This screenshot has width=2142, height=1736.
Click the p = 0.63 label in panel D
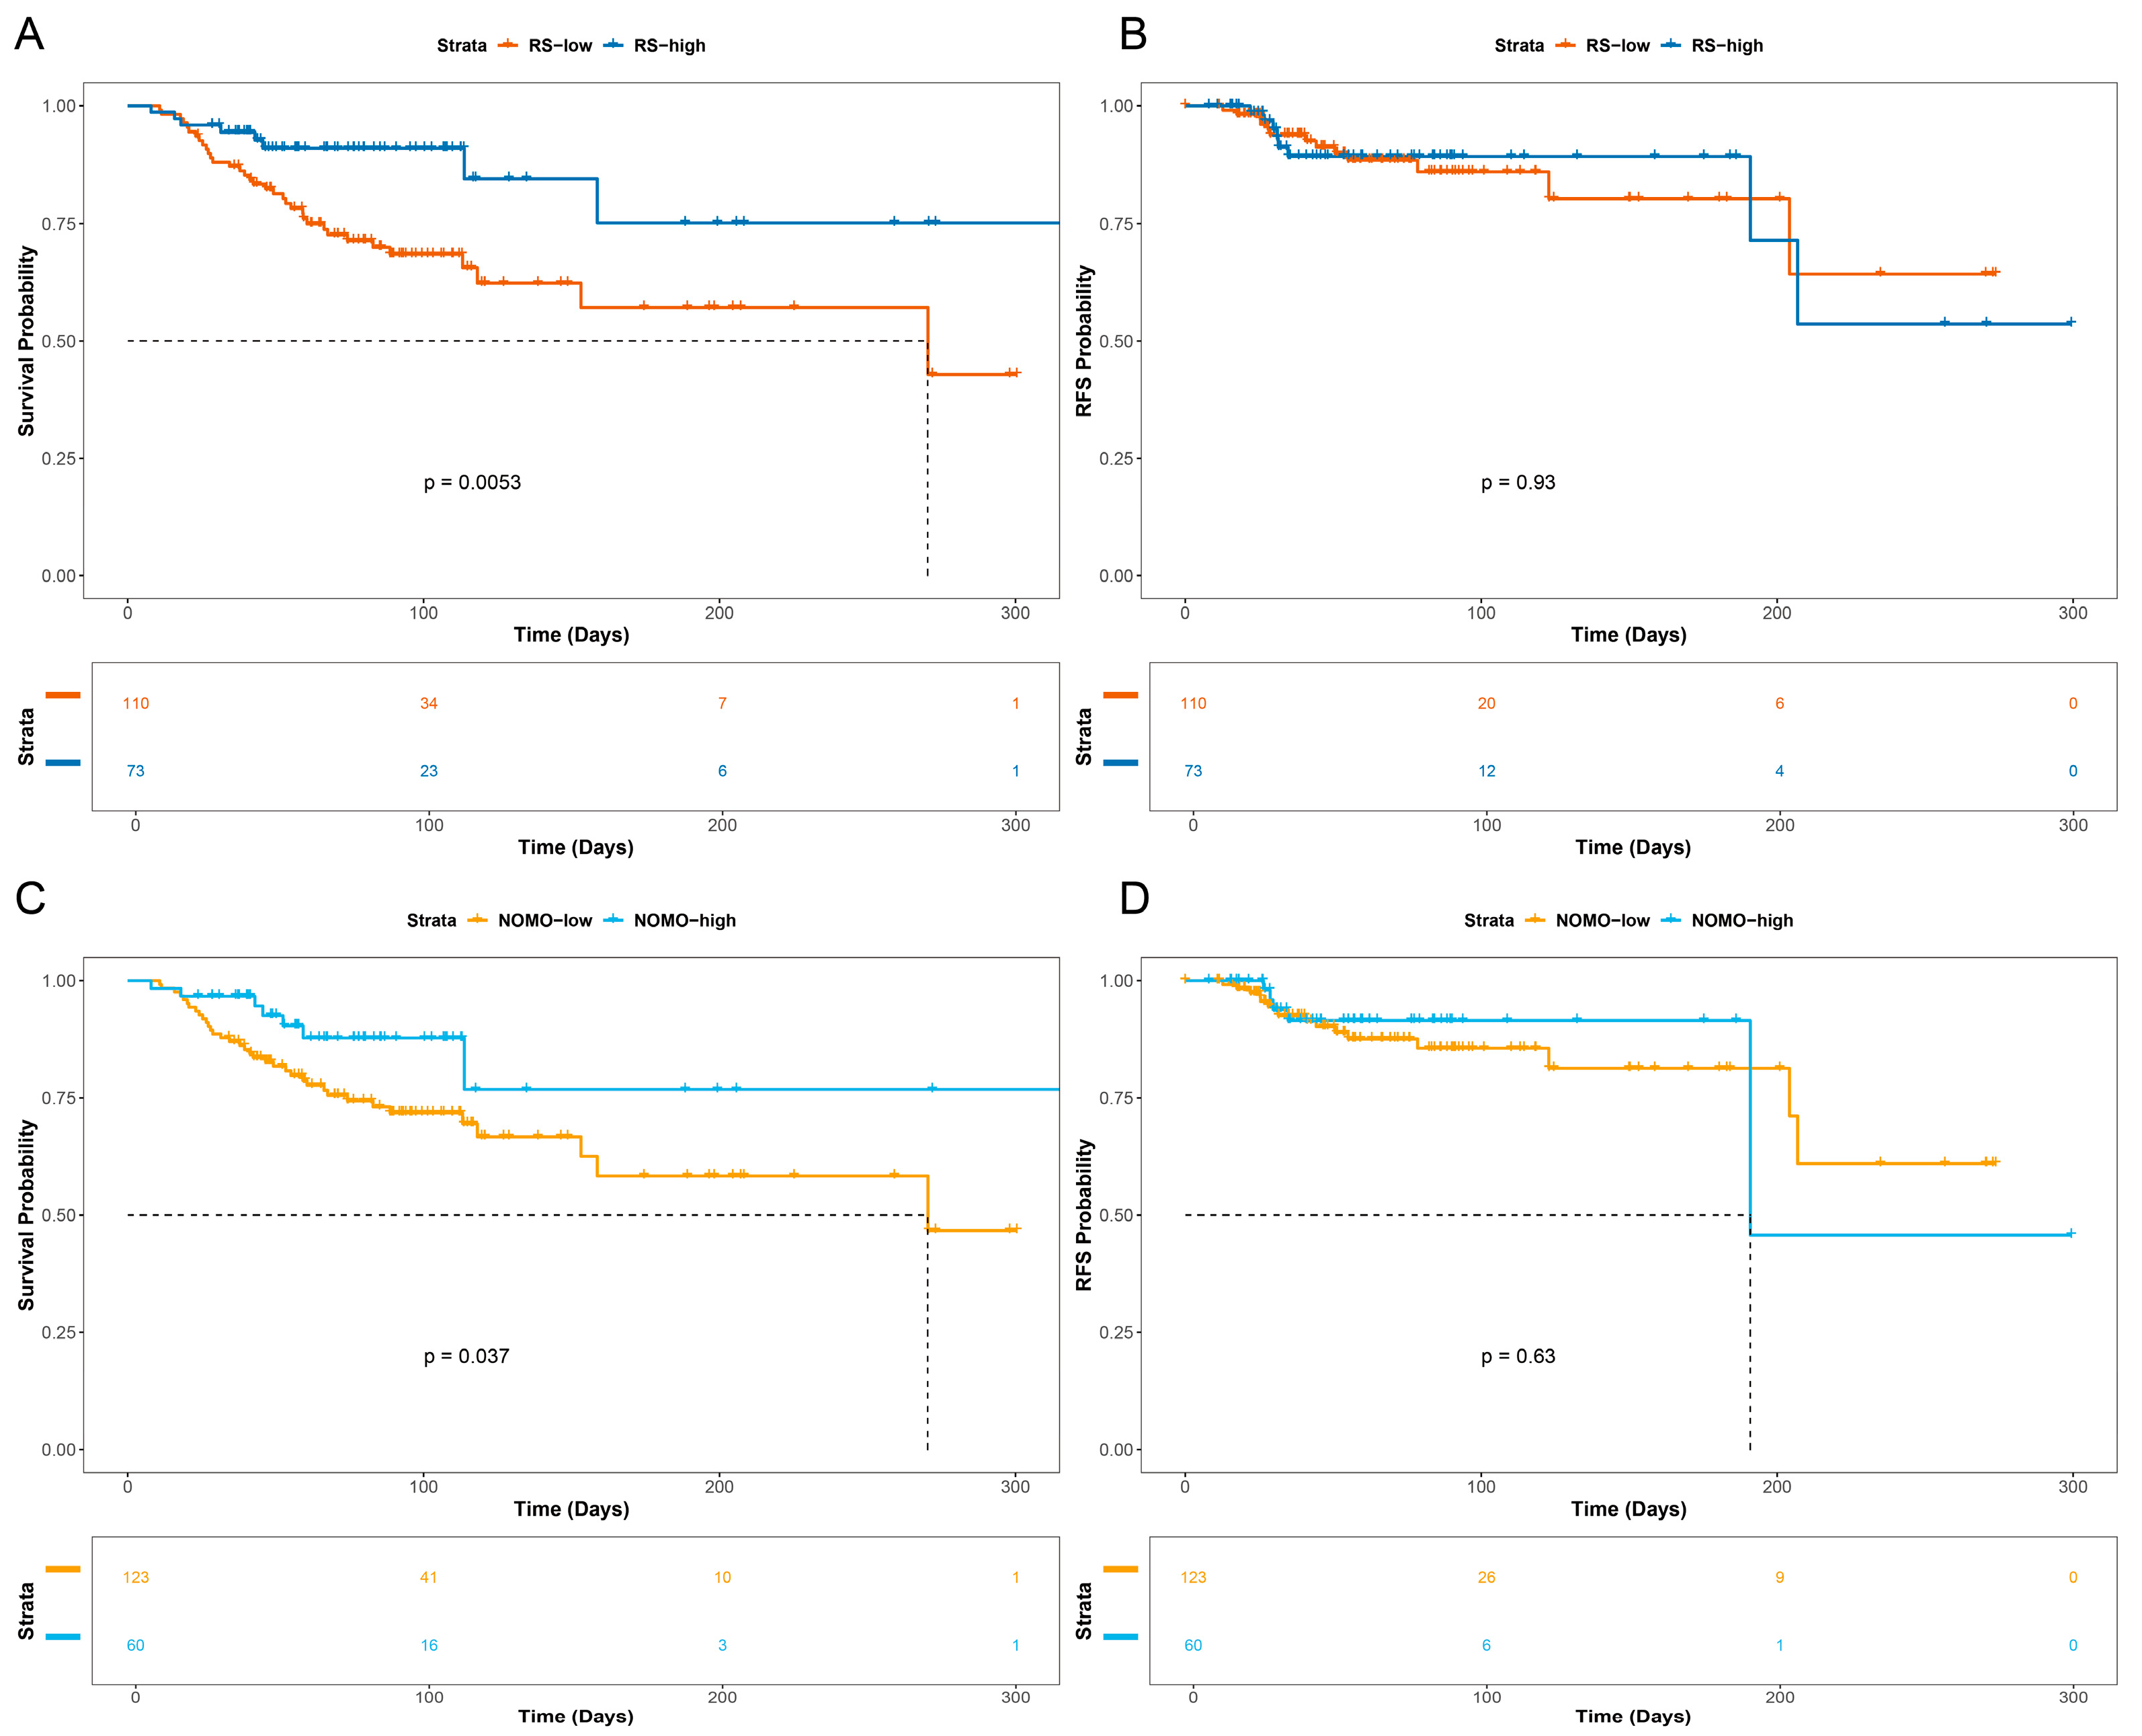[1518, 1356]
